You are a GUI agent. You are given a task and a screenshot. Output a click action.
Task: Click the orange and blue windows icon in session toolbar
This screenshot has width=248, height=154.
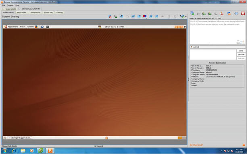[x=229, y=13]
